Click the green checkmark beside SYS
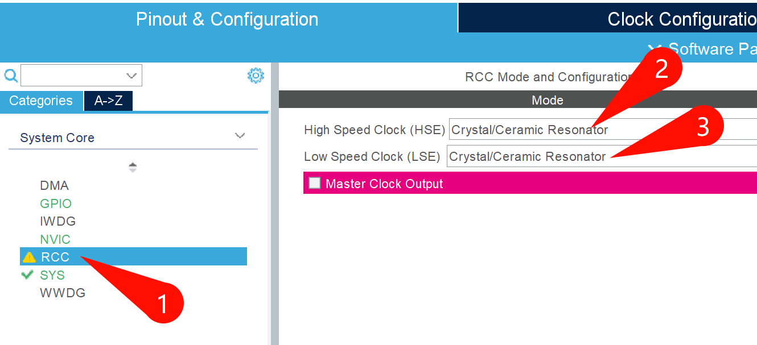Screen dimensions: 757x345 [27, 275]
